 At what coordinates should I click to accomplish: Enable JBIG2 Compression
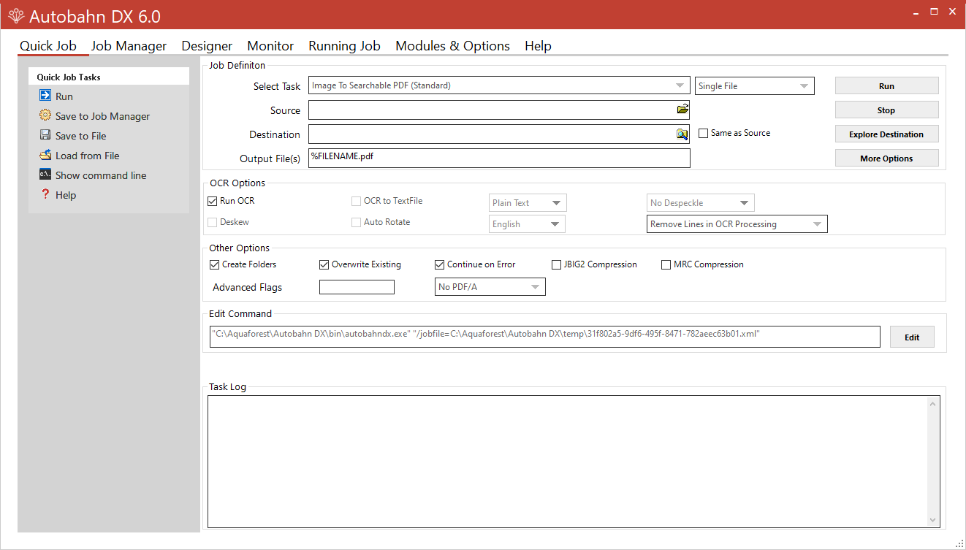[556, 264]
